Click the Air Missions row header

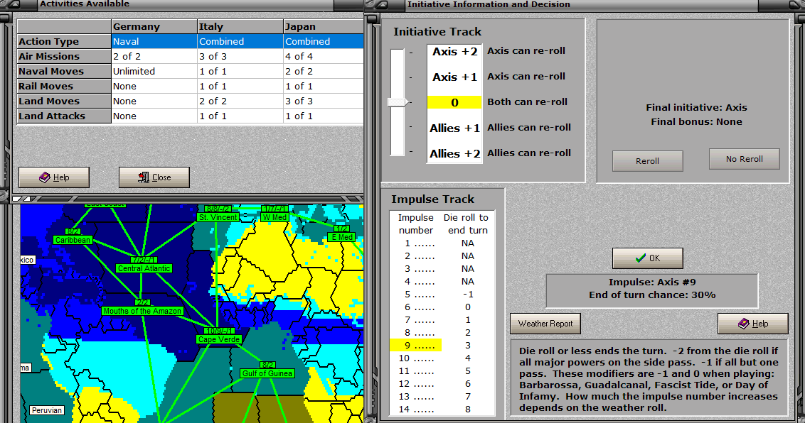tap(64, 56)
